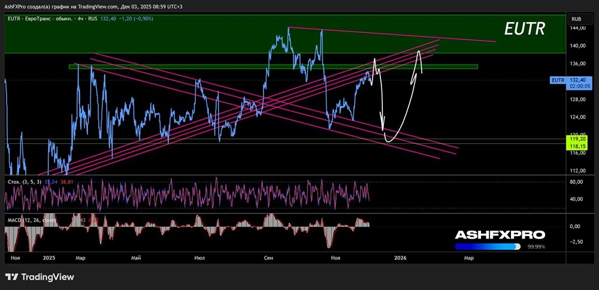Click the Май label on time axis

(136, 258)
